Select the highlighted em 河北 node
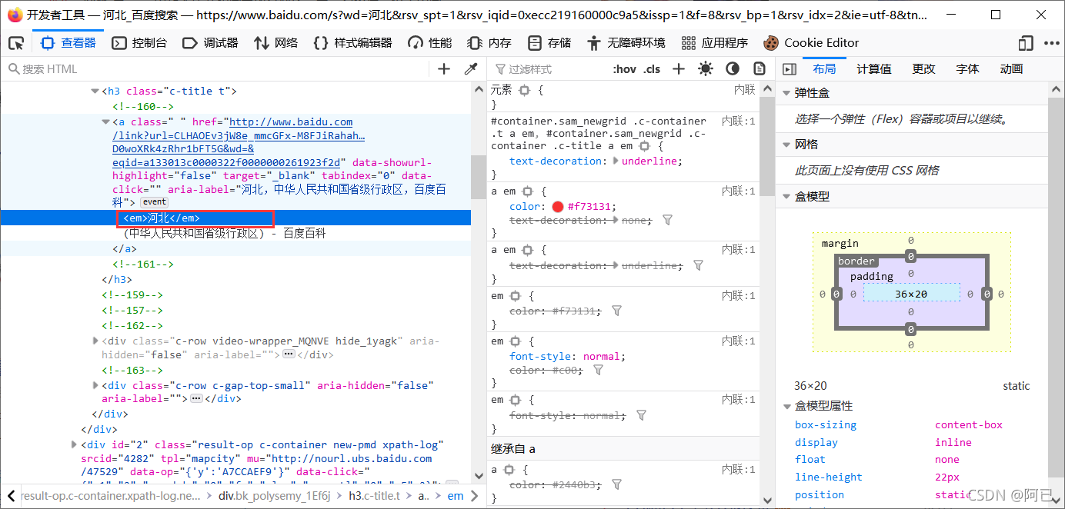The image size is (1065, 509). coord(162,218)
